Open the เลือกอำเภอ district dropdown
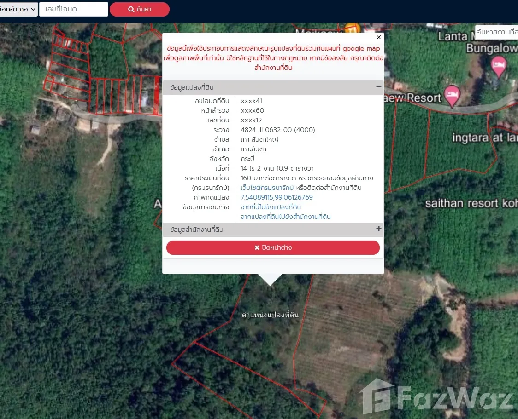Image resolution: width=518 pixels, height=419 pixels. 18,9
